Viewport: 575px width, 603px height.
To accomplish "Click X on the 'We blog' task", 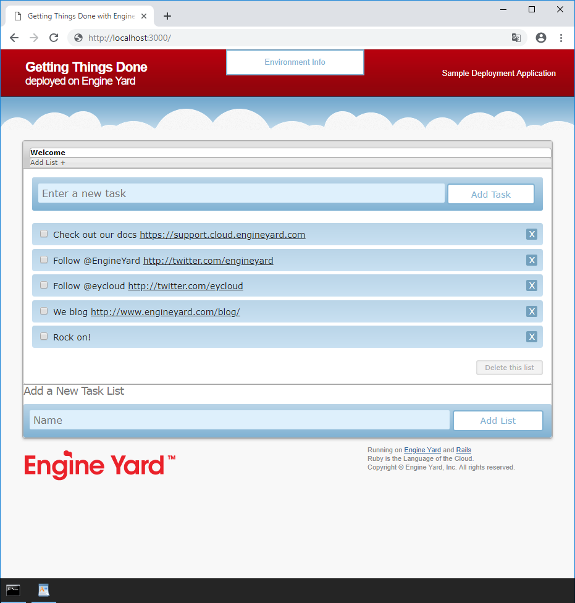I will [531, 311].
